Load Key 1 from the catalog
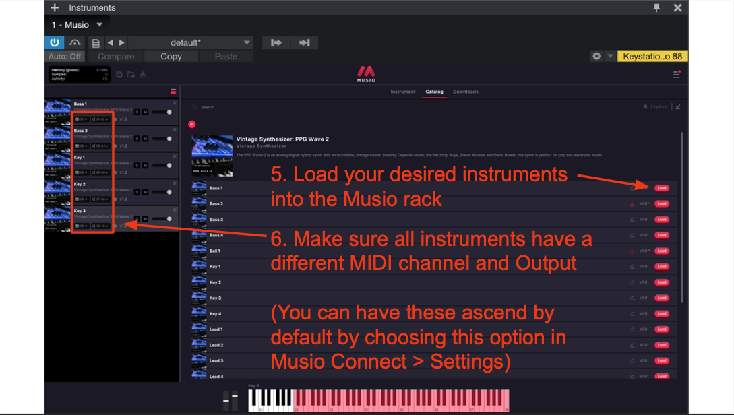This screenshot has width=734, height=415. [661, 267]
